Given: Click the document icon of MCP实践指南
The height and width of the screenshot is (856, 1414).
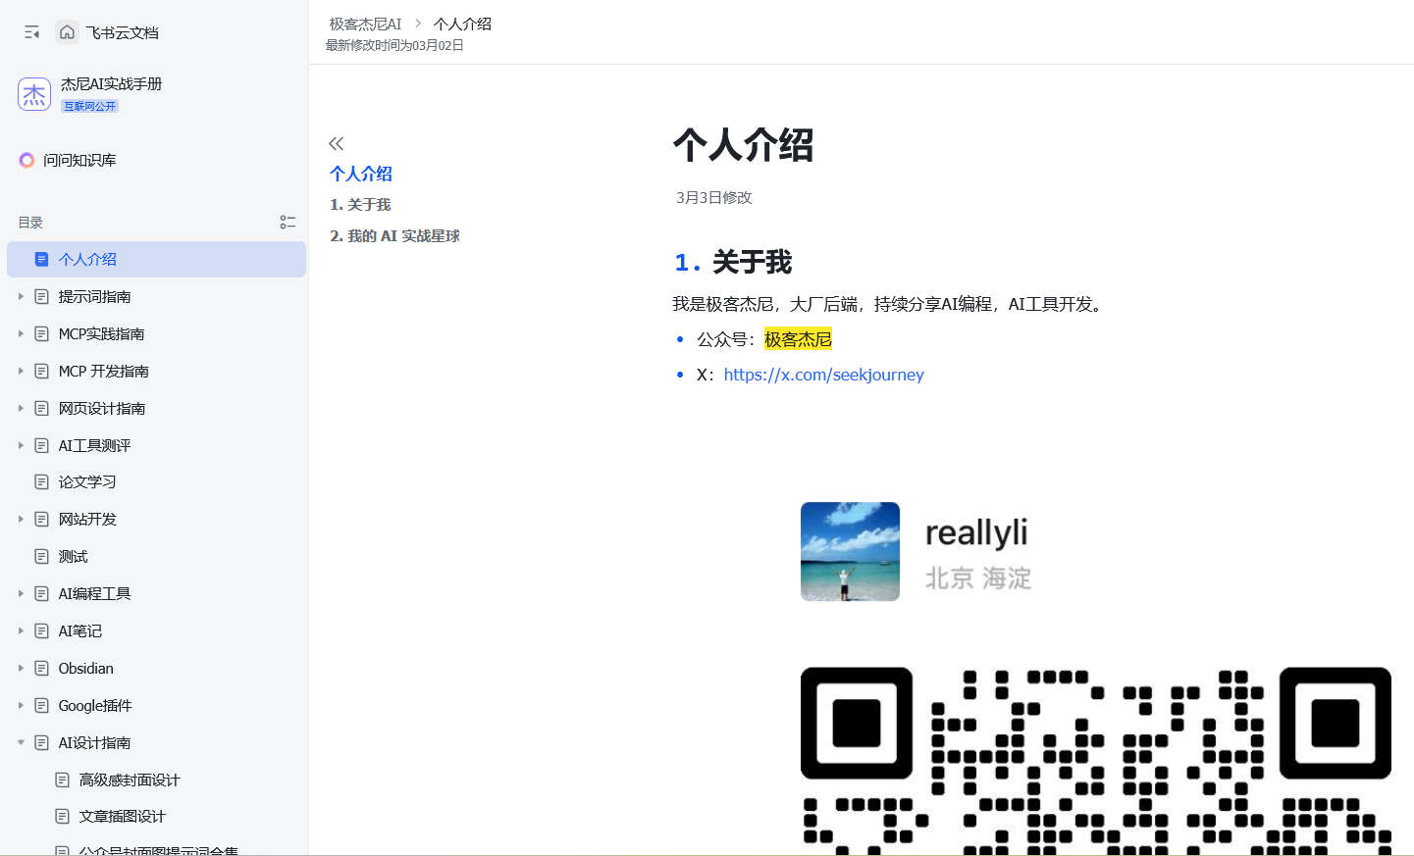Looking at the screenshot, I should click(41, 333).
